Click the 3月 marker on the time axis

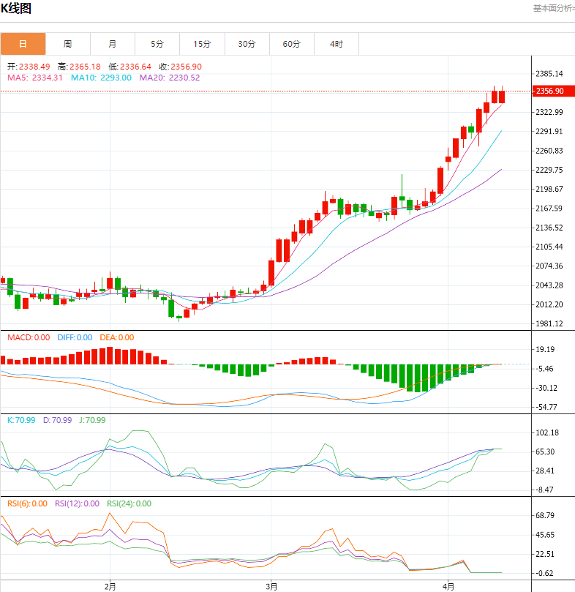click(271, 586)
